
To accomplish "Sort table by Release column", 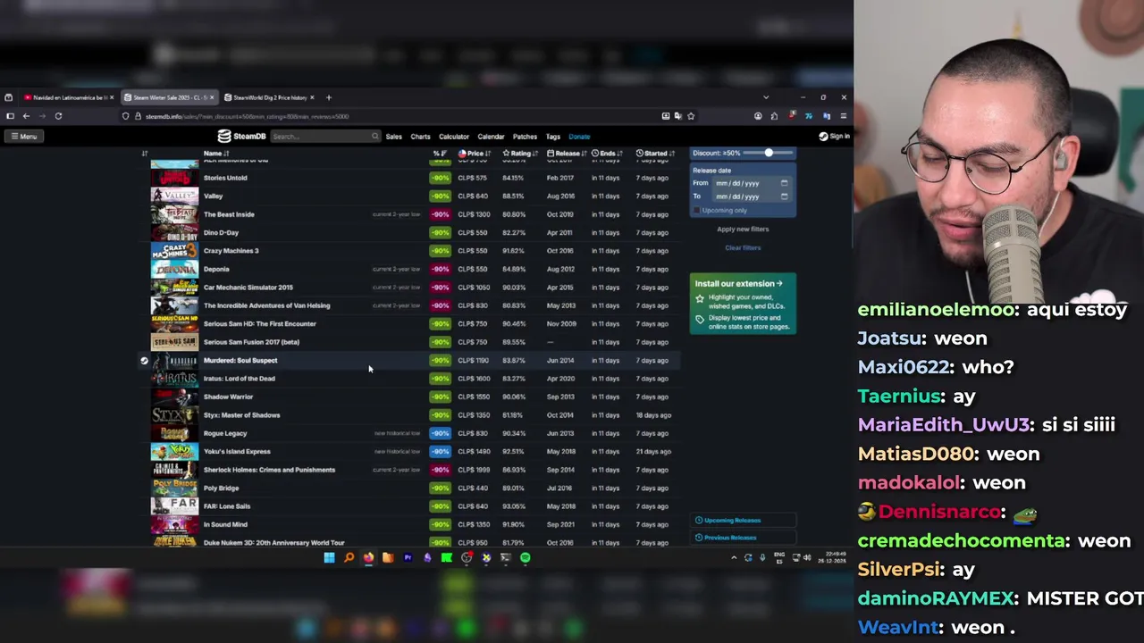I will (x=567, y=154).
